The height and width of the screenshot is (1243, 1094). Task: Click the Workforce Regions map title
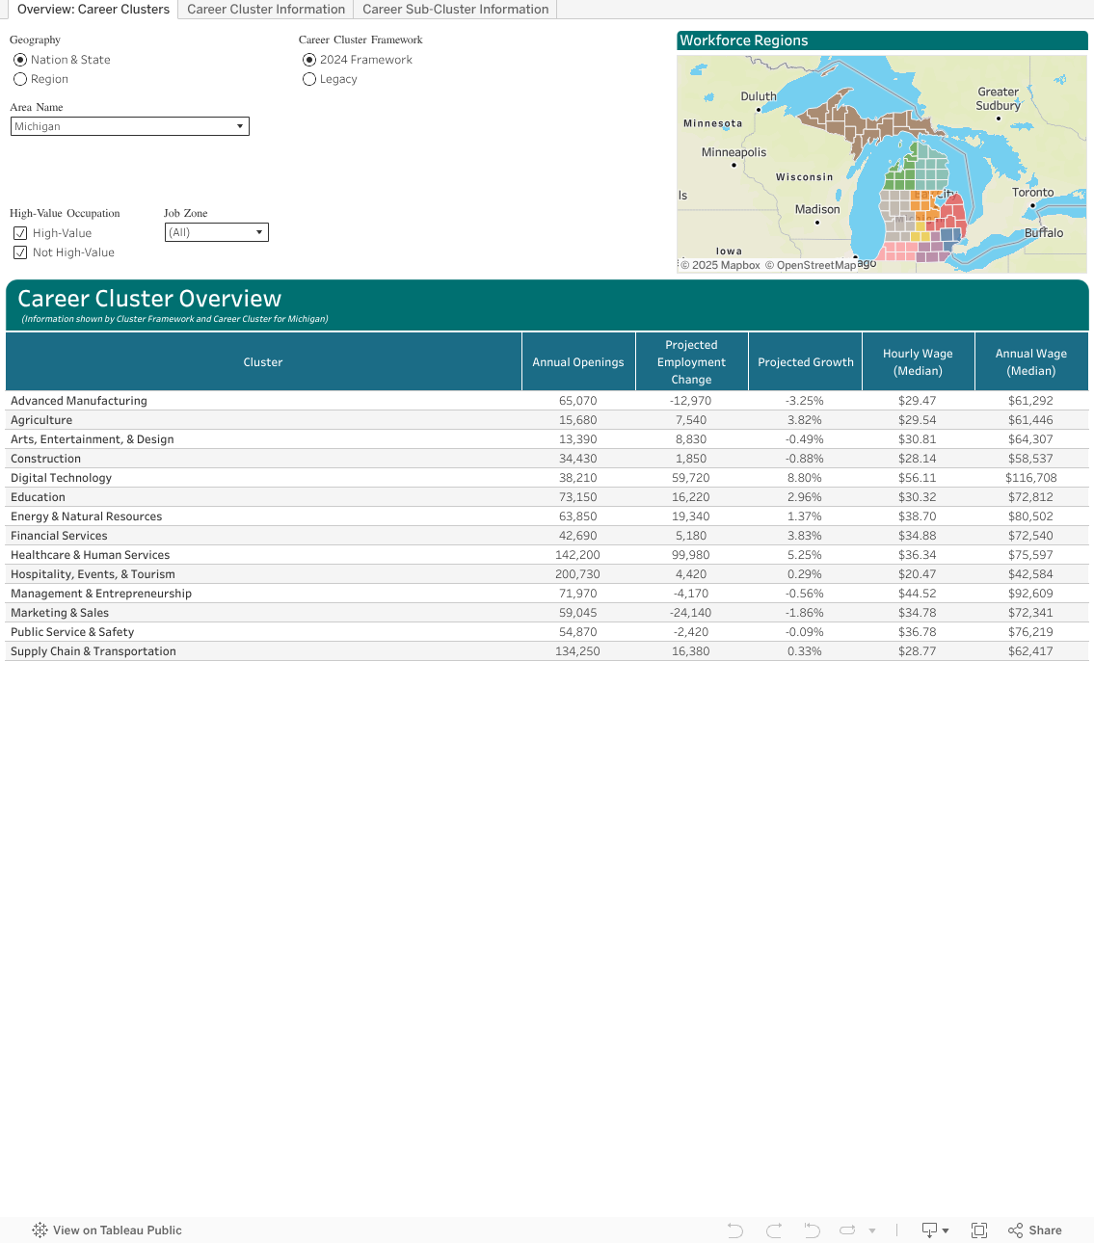pos(882,40)
